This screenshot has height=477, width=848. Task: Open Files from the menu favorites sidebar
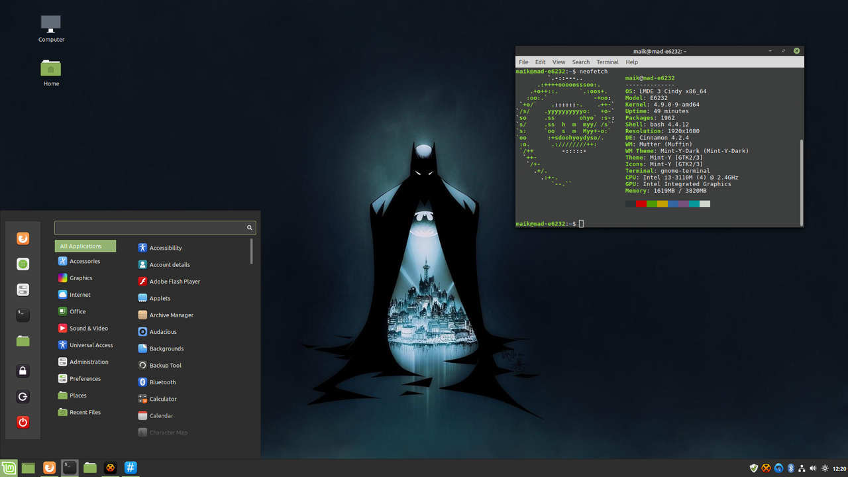point(23,341)
